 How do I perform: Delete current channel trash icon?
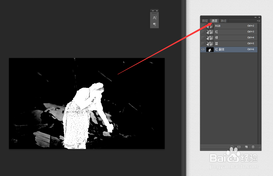pyautogui.click(x=253, y=147)
